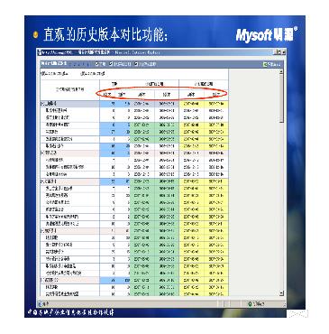Toggle the third checkbox in the blue toolbar

[x=136, y=64]
